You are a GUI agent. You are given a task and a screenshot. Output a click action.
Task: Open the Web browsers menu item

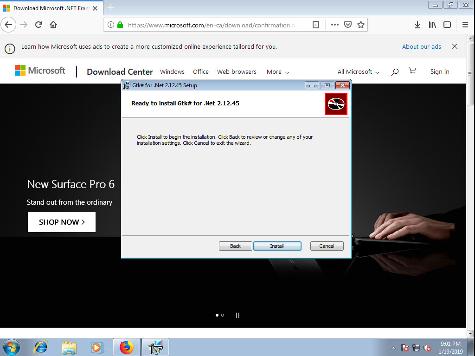237,72
